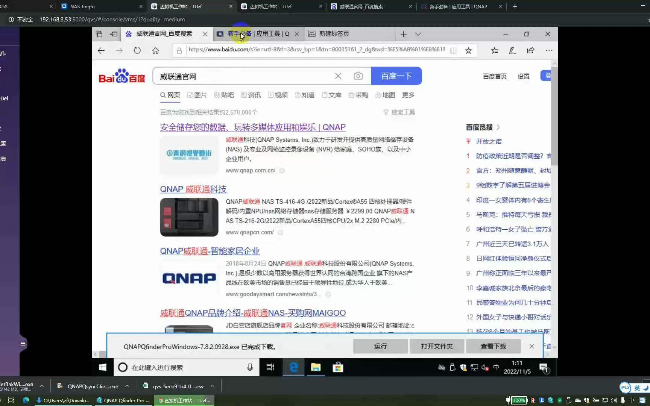Open File Explorer from the VM taskbar
The width and height of the screenshot is (650, 406).
coord(315,367)
